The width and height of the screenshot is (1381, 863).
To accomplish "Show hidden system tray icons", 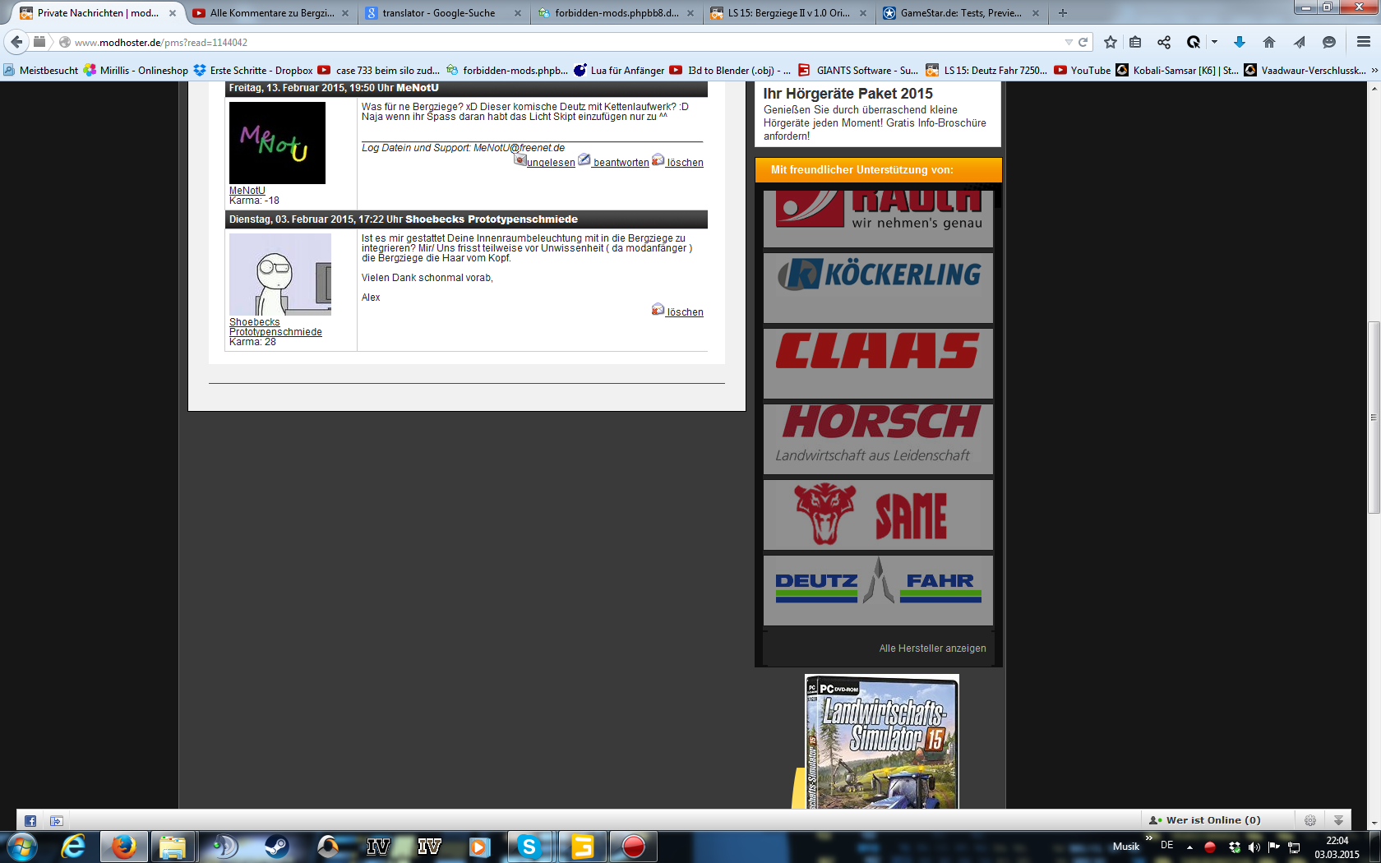I will pyautogui.click(x=1189, y=847).
